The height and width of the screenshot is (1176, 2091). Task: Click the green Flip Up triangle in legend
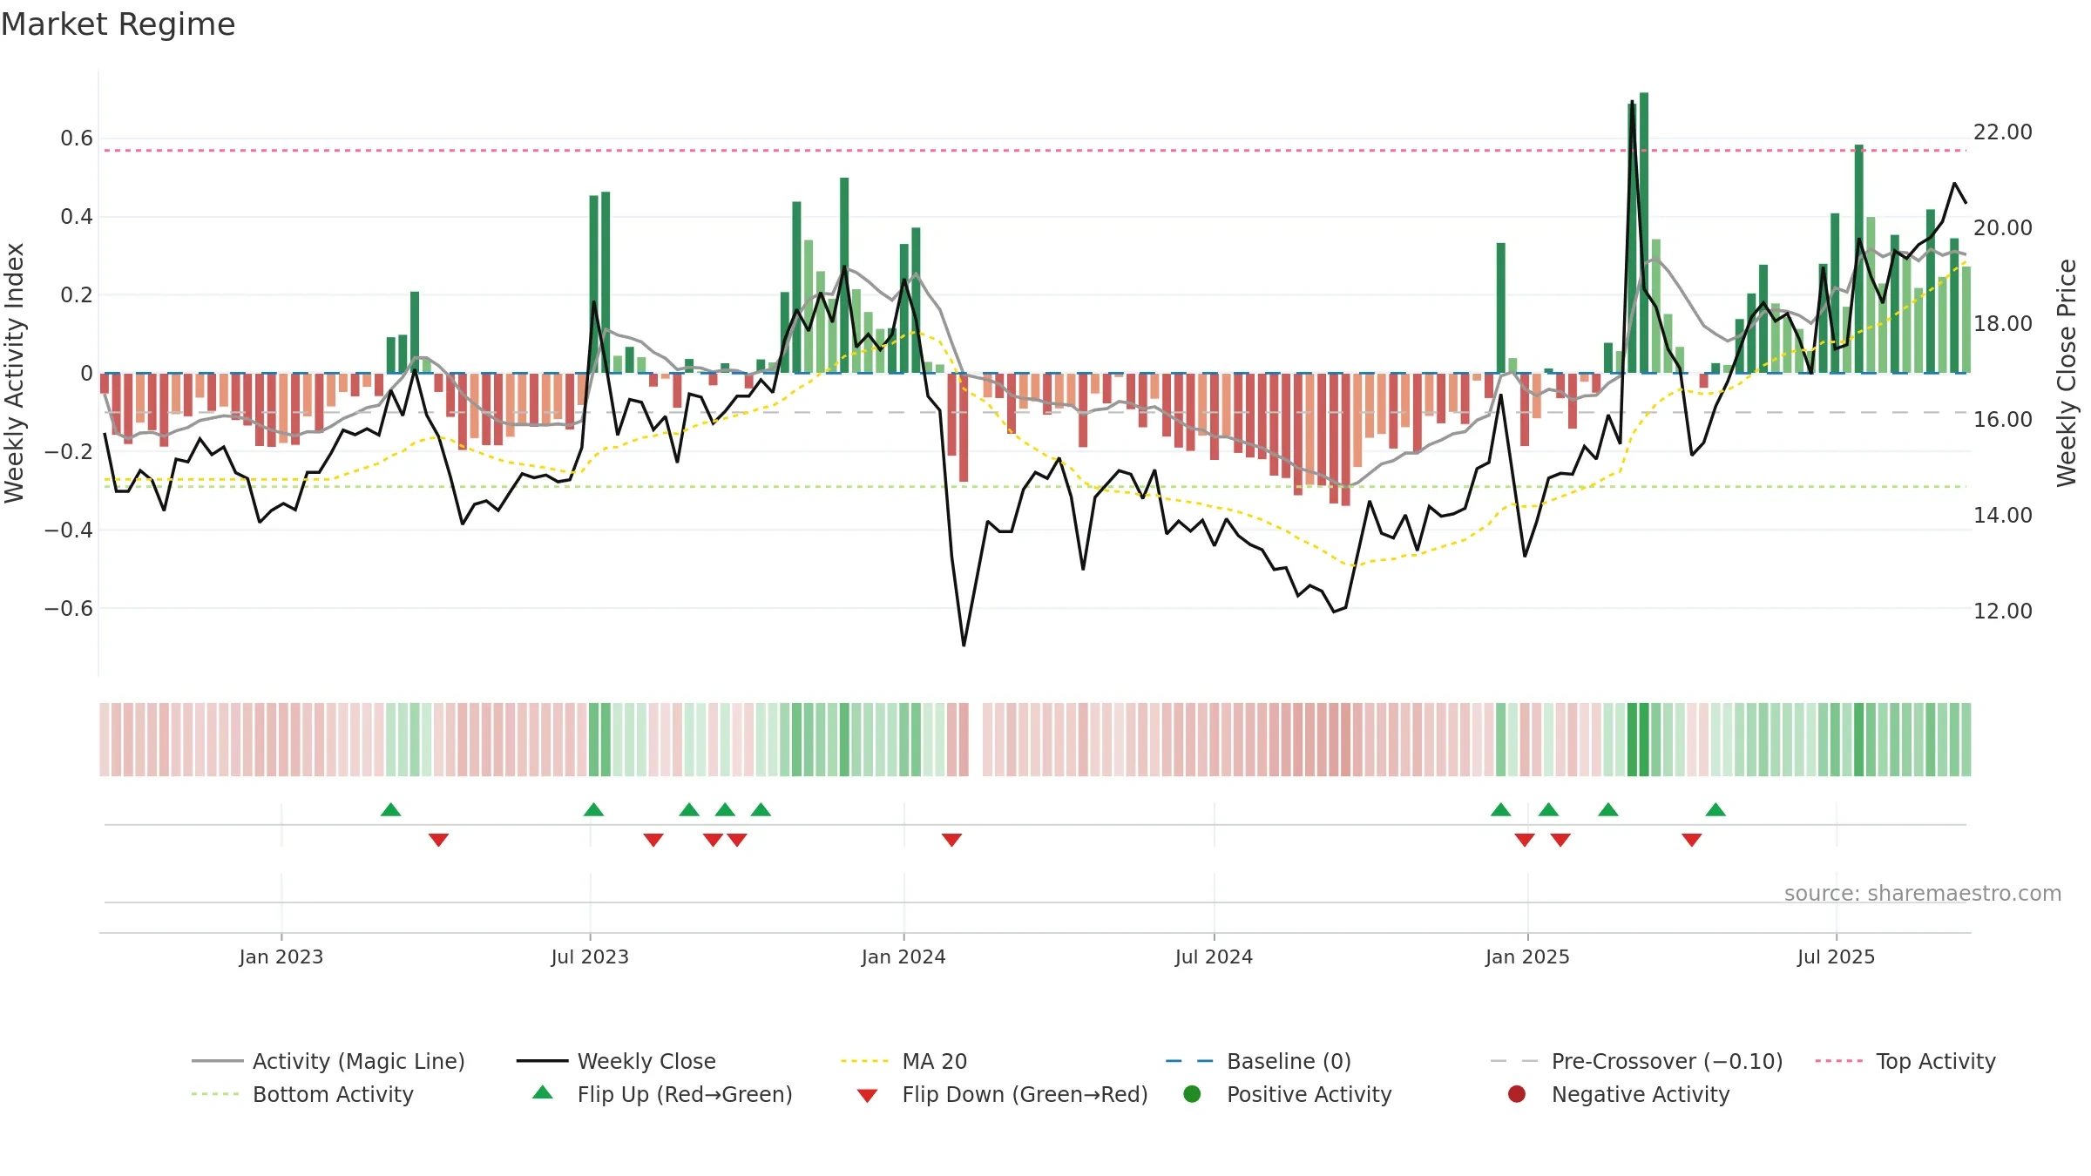543,1092
